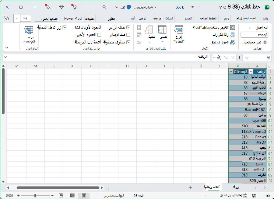This screenshot has height=199, width=274.
Task: Click zoom in plus button
Action: point(18,196)
